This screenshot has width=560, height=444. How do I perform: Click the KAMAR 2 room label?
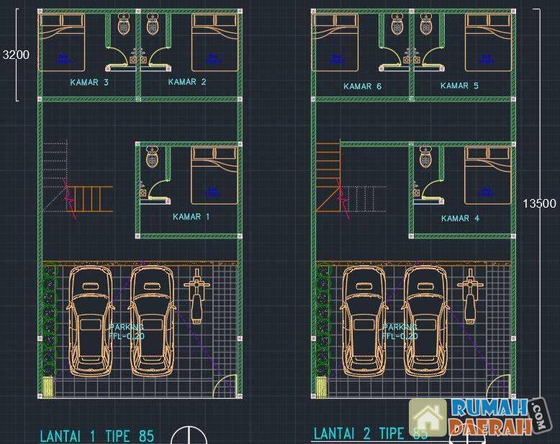187,82
